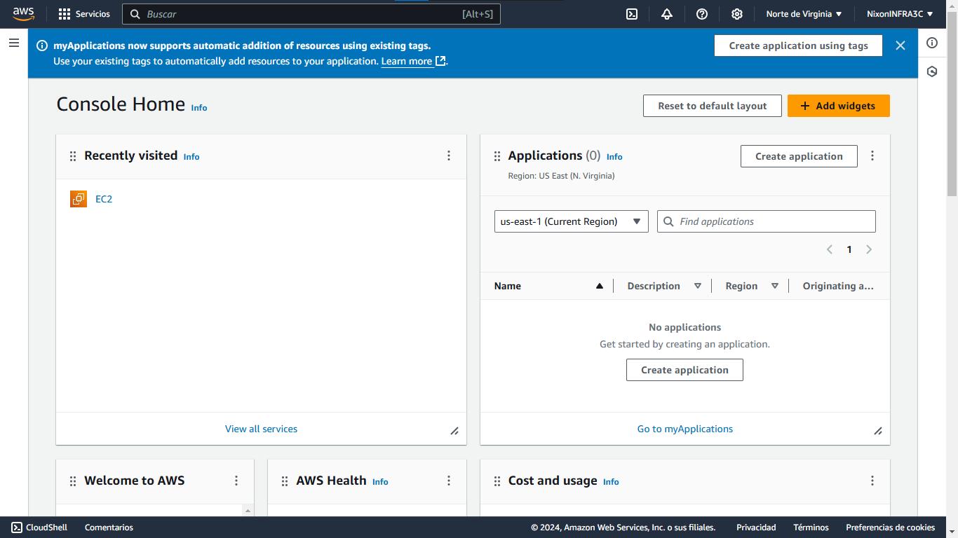Click page number 1 in applications pagination
Screen dimensions: 958x538
pyautogui.click(x=849, y=249)
